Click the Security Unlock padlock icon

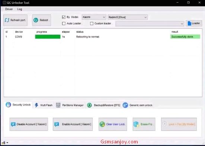coord(8,105)
